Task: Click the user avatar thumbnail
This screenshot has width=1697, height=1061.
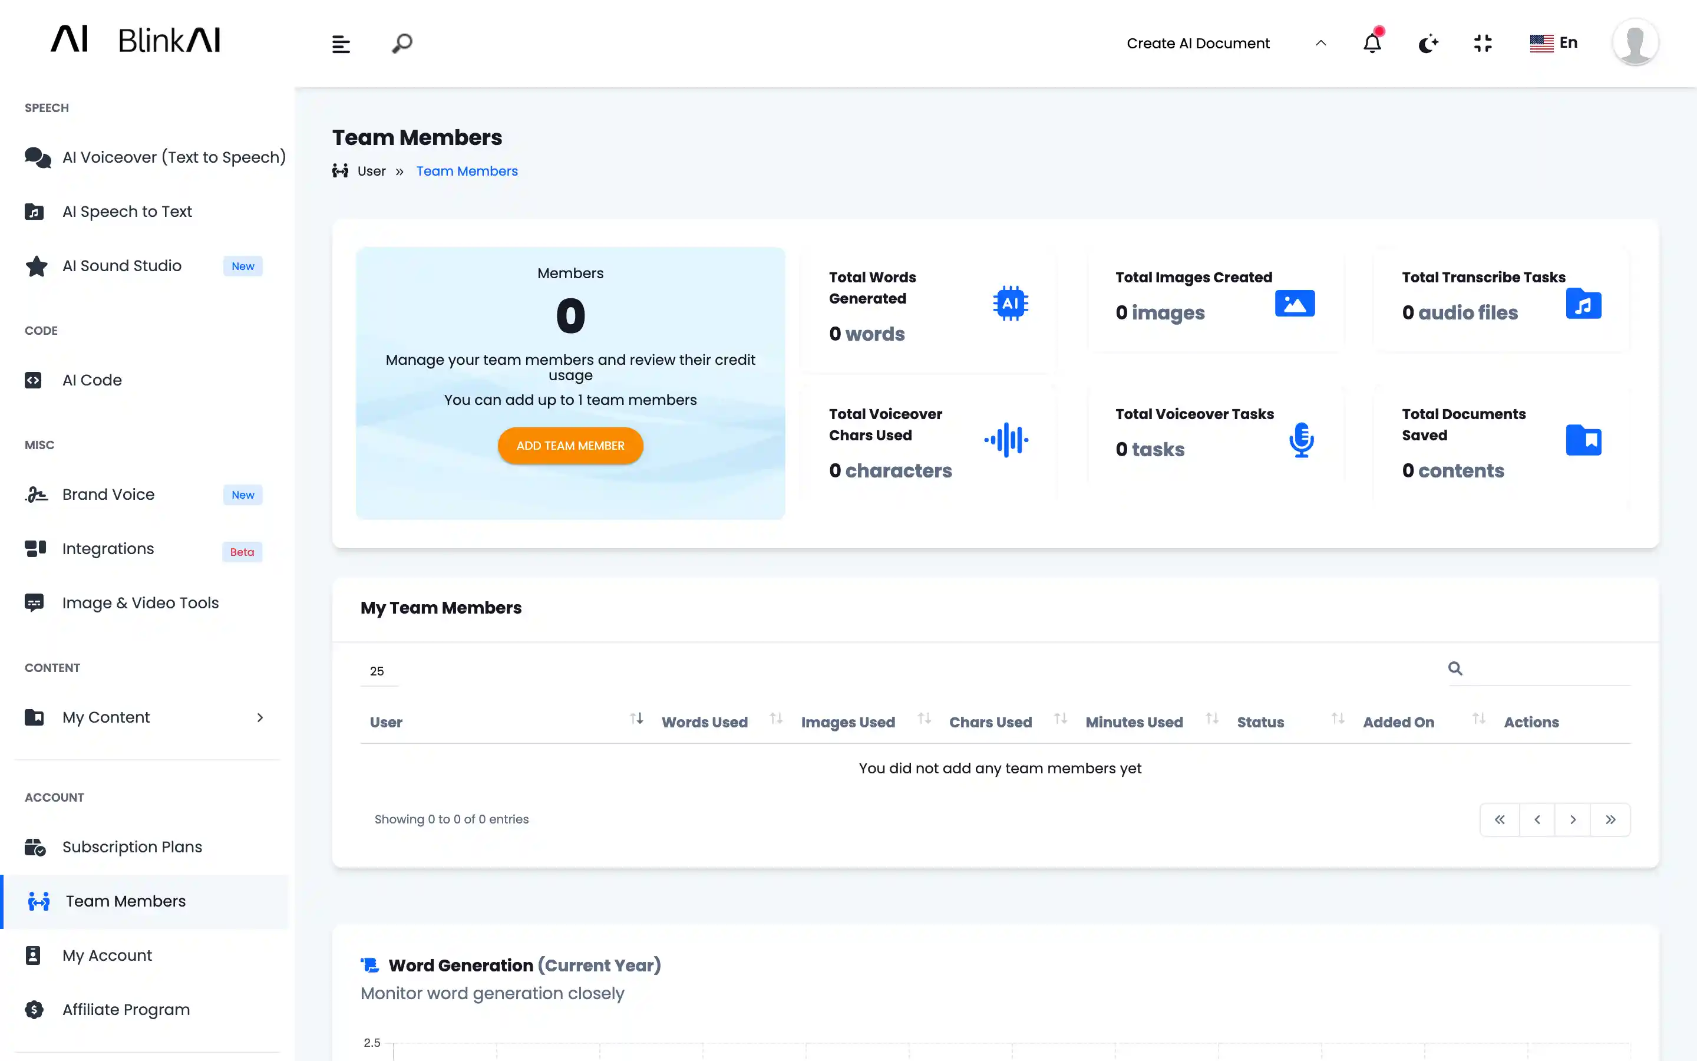Action: point(1635,43)
